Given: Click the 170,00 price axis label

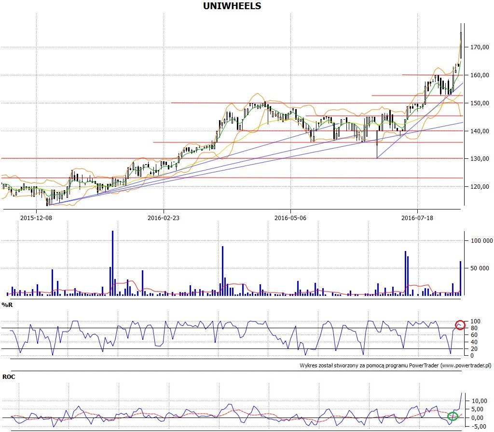Looking at the screenshot, I should pos(480,47).
